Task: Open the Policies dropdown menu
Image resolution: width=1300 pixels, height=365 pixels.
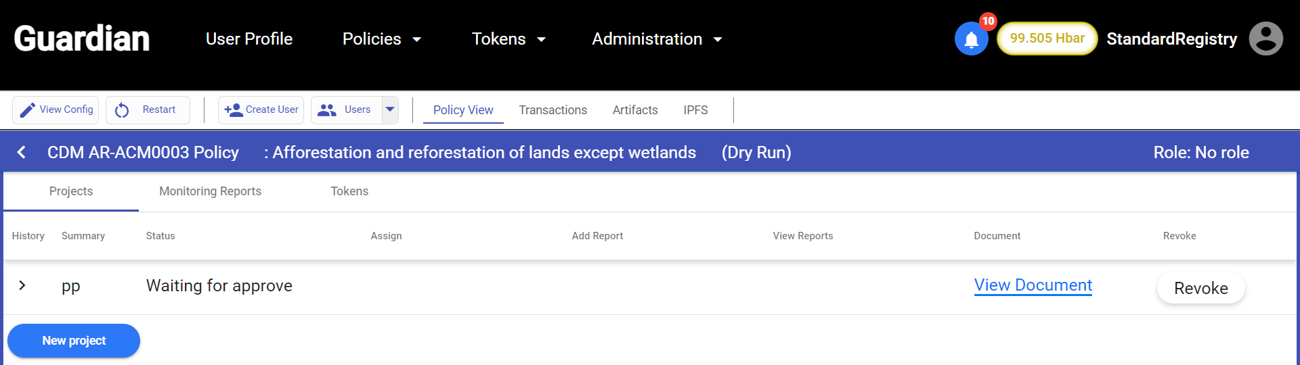Action: pyautogui.click(x=382, y=39)
